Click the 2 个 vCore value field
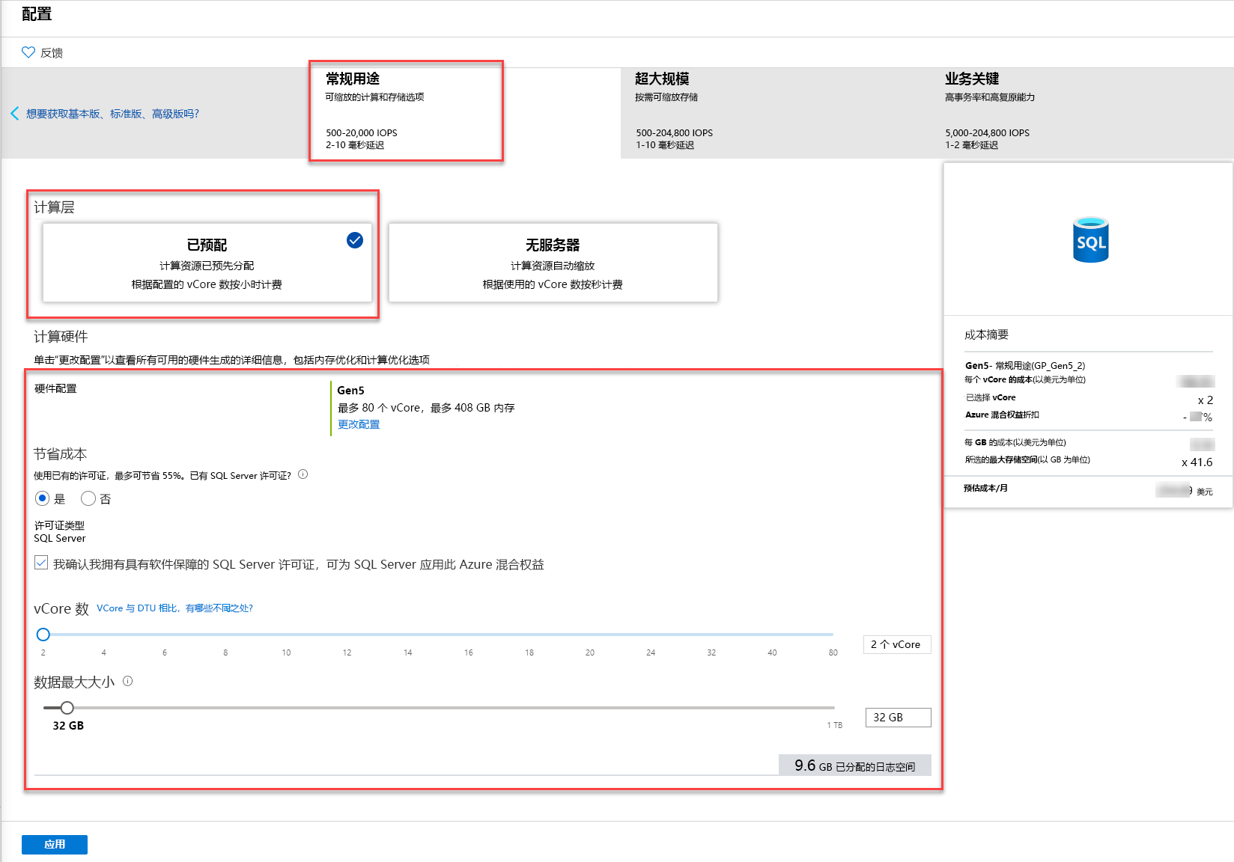The width and height of the screenshot is (1234, 862). pos(897,644)
